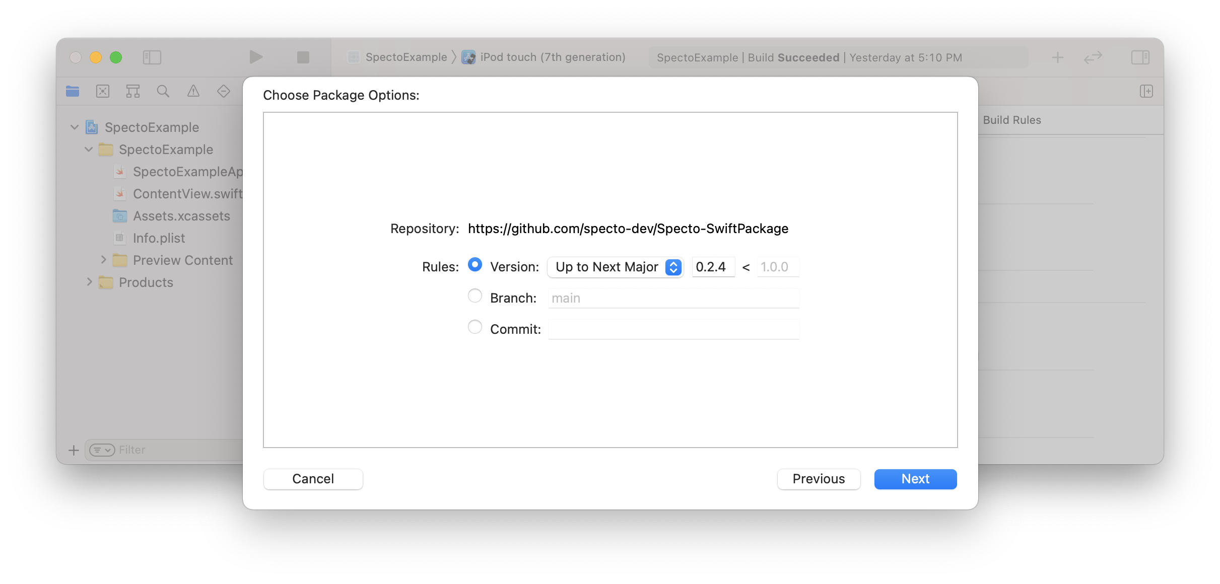Select the Branch rule radio button

tap(475, 296)
